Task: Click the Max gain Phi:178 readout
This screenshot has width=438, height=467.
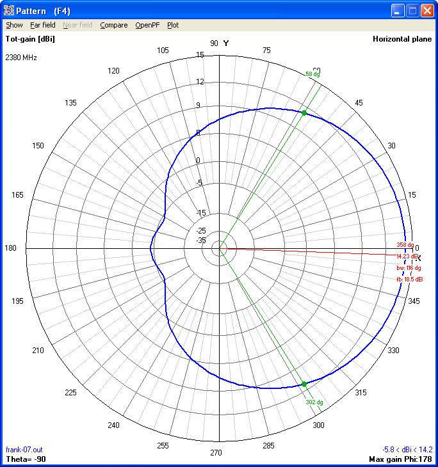Action: [x=401, y=459]
